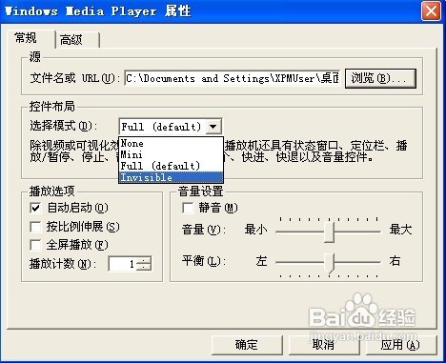Click the 播放计数 number field

pos(123,264)
